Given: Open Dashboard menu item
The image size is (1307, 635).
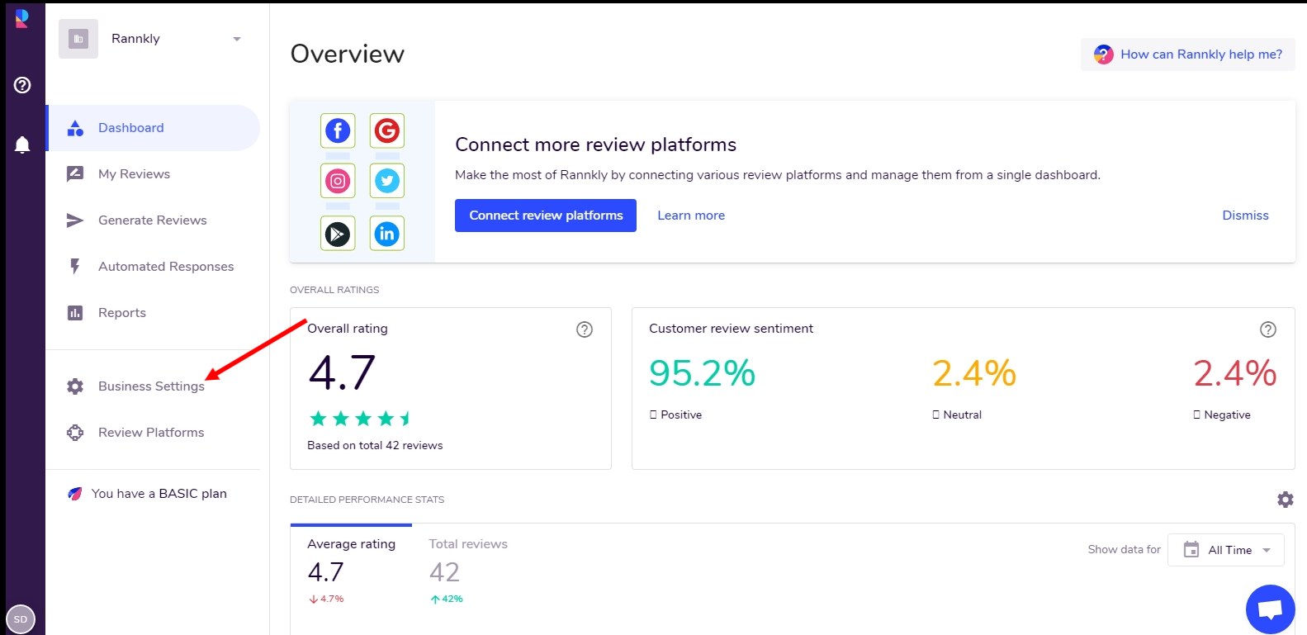Looking at the screenshot, I should click(153, 128).
